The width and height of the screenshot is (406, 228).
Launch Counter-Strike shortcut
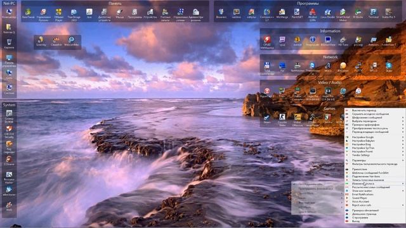[x=282, y=120]
